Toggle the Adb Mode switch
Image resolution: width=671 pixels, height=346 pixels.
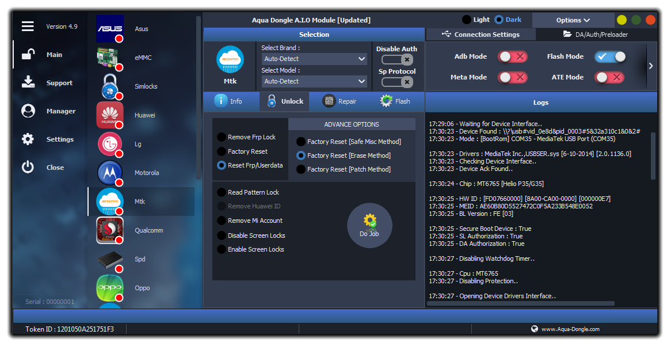[x=512, y=56]
